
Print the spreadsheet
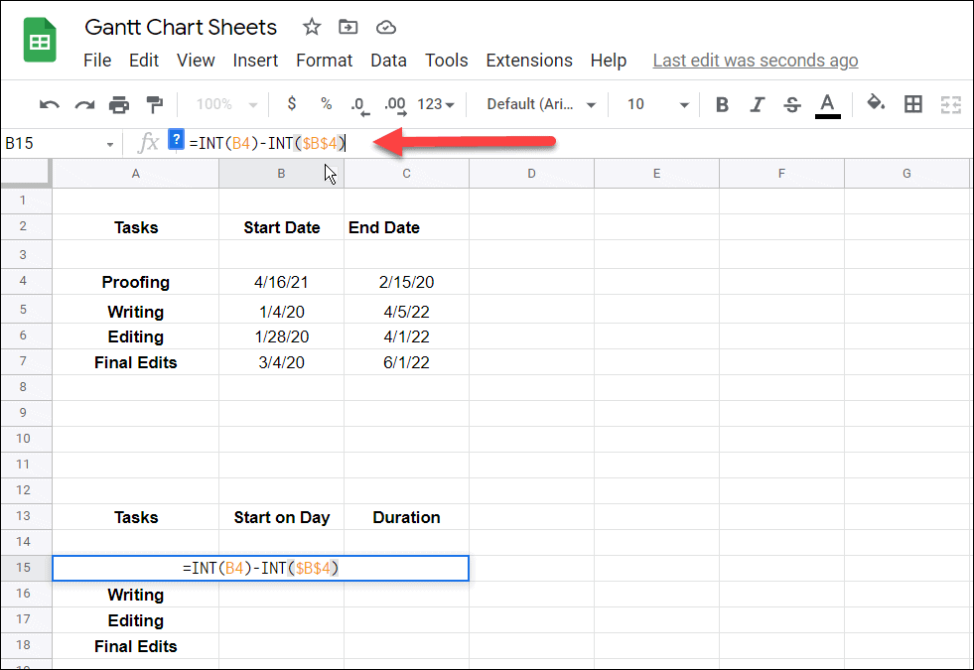click(119, 104)
